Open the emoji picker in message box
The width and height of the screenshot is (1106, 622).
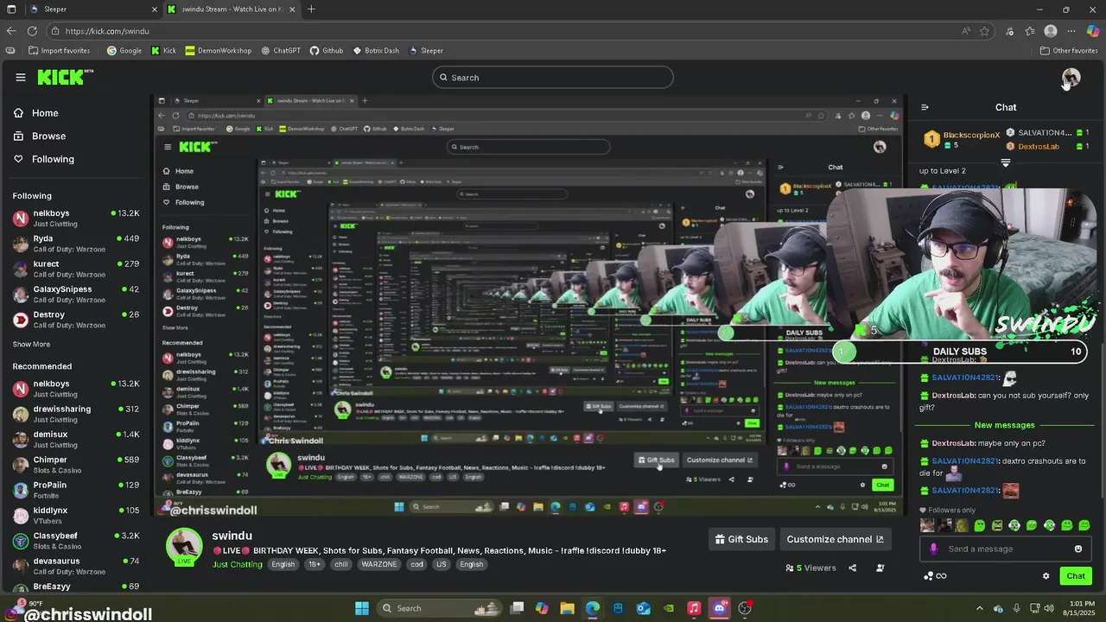tap(1077, 549)
